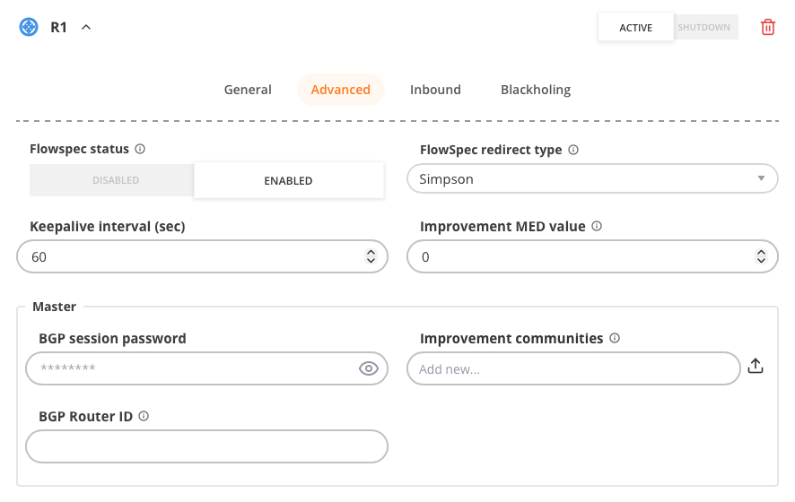The width and height of the screenshot is (795, 502).
Task: Show Improvement communities info icon
Action: (x=615, y=338)
